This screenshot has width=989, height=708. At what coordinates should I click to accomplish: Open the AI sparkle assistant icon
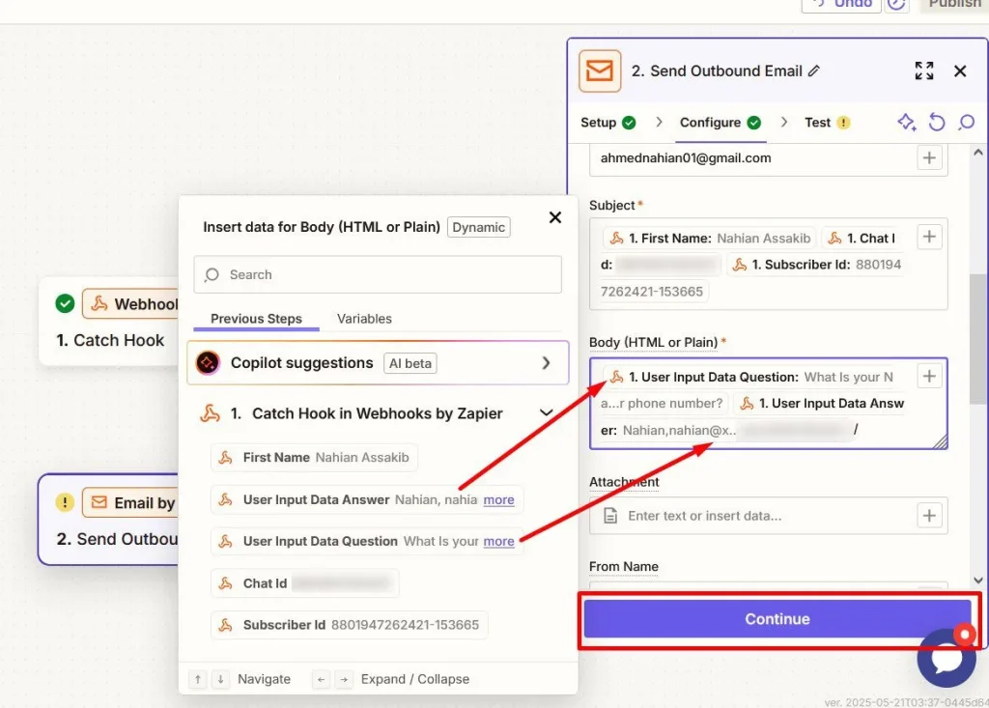coord(906,122)
